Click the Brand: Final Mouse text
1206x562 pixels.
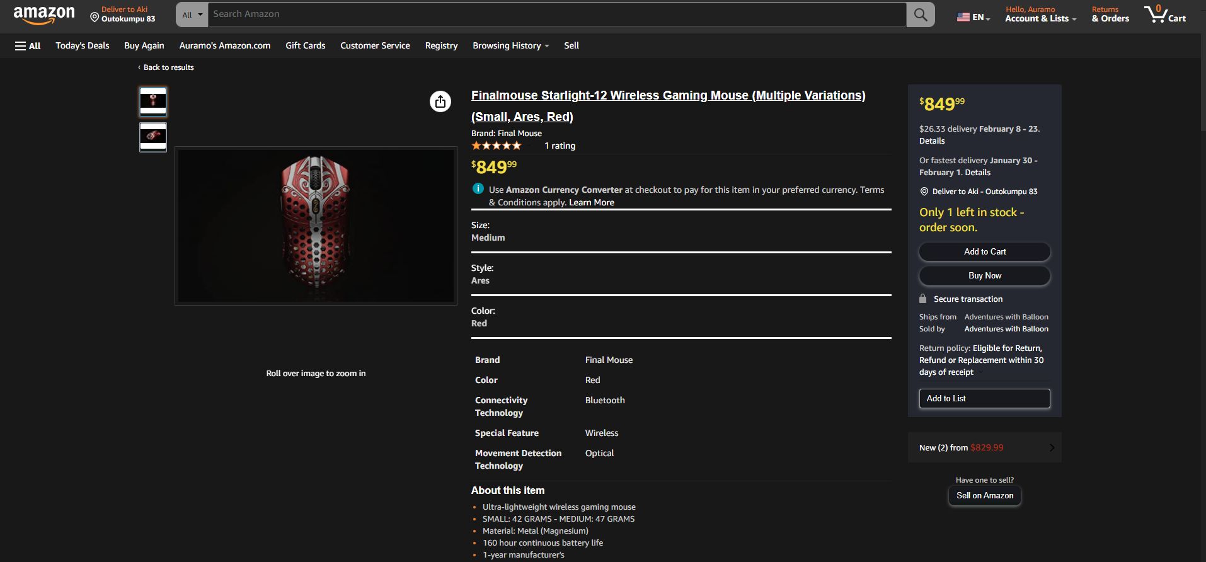507,134
